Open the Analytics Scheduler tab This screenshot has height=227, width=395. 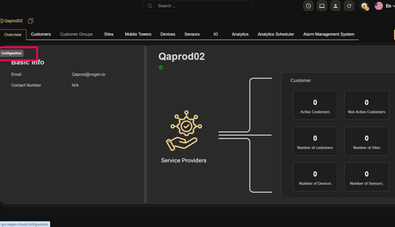click(x=276, y=34)
